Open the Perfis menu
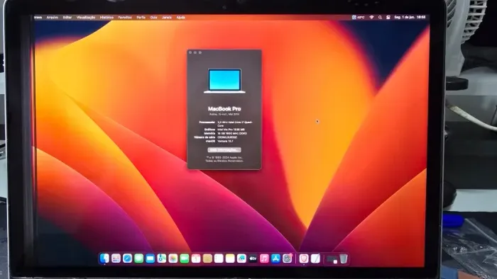This screenshot has height=279, width=497. pyautogui.click(x=141, y=18)
